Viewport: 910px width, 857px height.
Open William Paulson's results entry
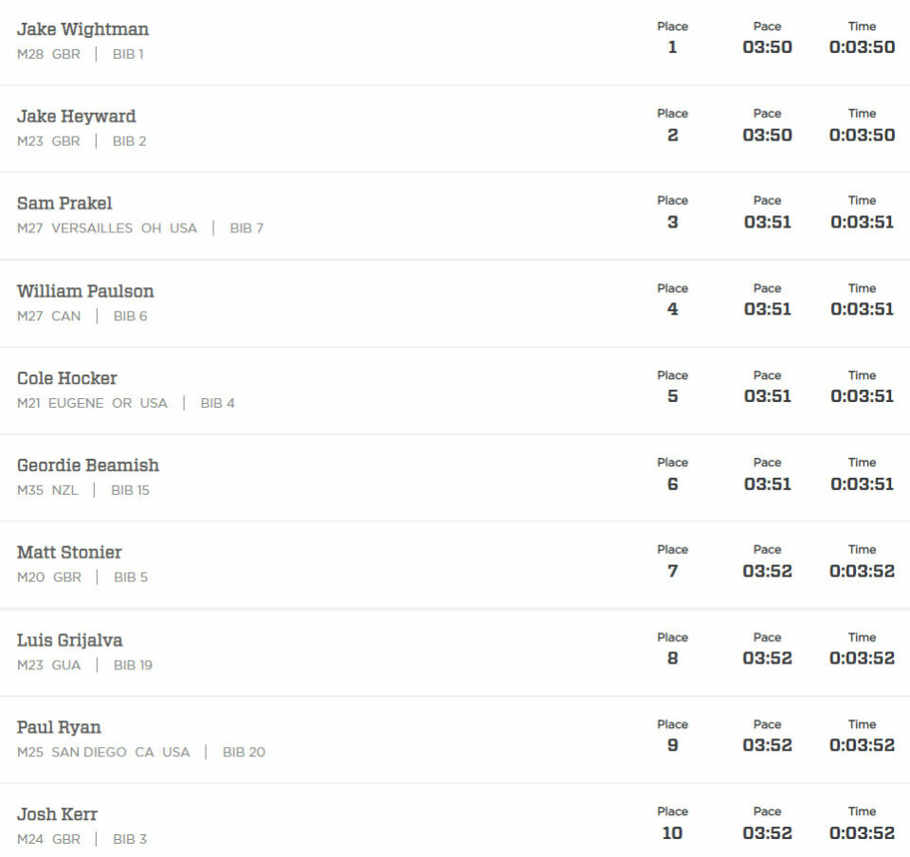point(85,291)
